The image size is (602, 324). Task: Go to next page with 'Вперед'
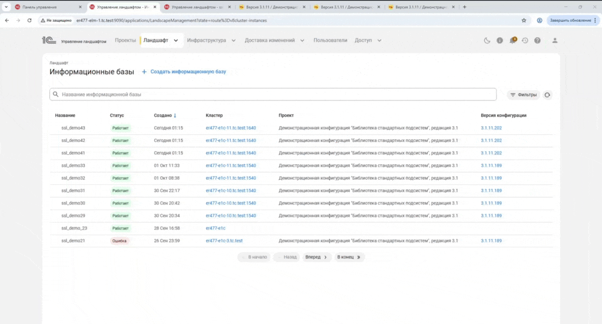(x=316, y=257)
